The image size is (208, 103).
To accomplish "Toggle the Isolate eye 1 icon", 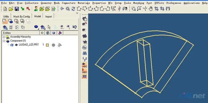I will (x=68, y=27).
